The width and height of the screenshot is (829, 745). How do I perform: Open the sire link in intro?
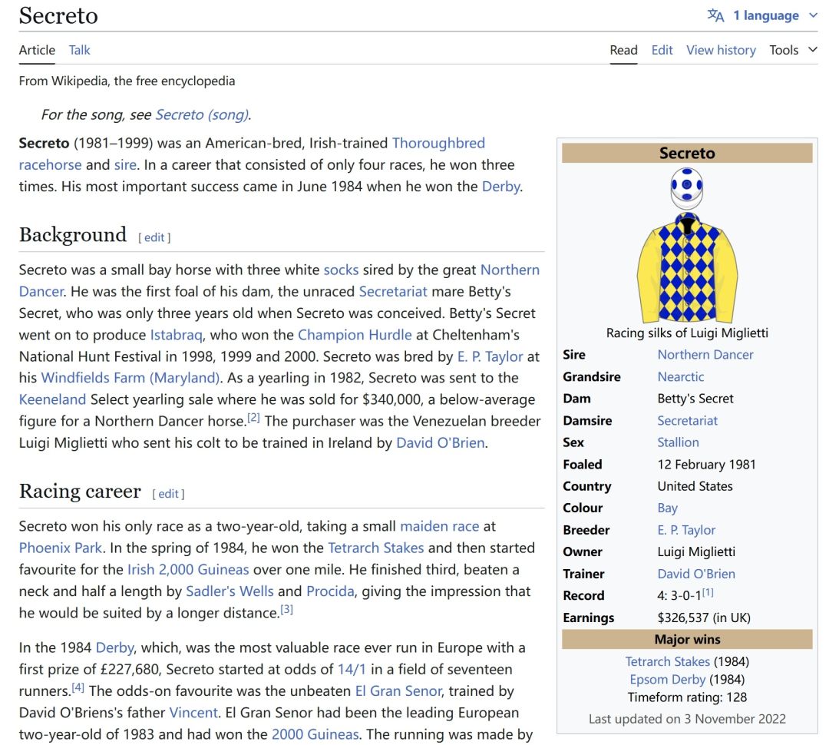click(125, 164)
